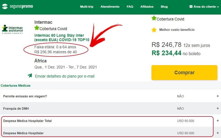Click the Seguros Promo logo icon
This screenshot has width=221, height=138.
pos(5,6)
